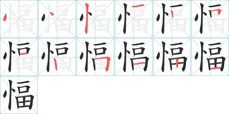Select the eleventh step tile with the red center vertical
Image resolution: width=229 pixels, height=114 pixels.
(172, 57)
